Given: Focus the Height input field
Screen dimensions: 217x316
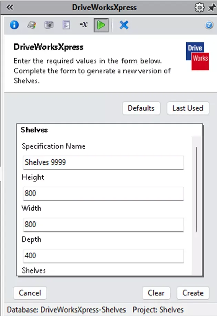Looking at the screenshot, I should [x=103, y=194].
